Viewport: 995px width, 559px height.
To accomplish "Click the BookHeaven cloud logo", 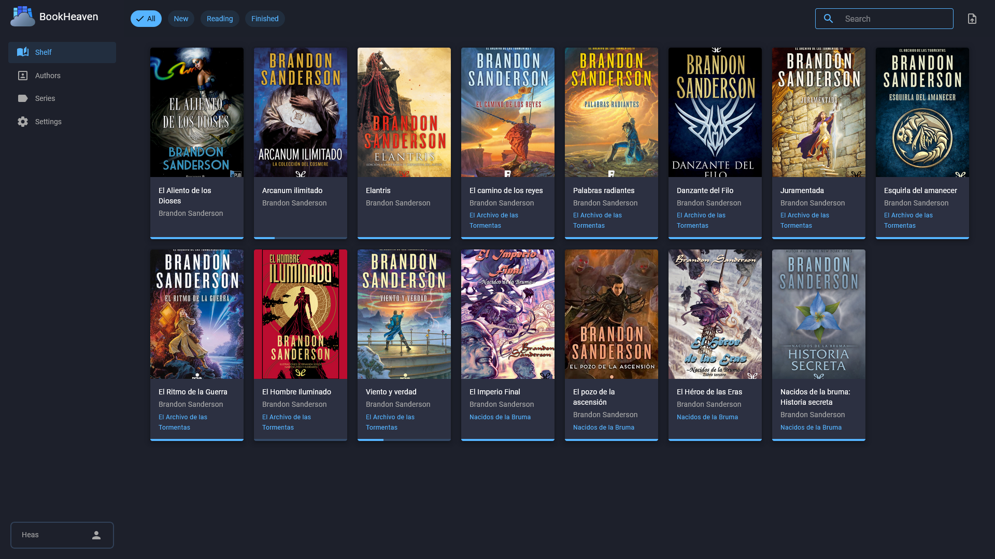I will point(22,16).
